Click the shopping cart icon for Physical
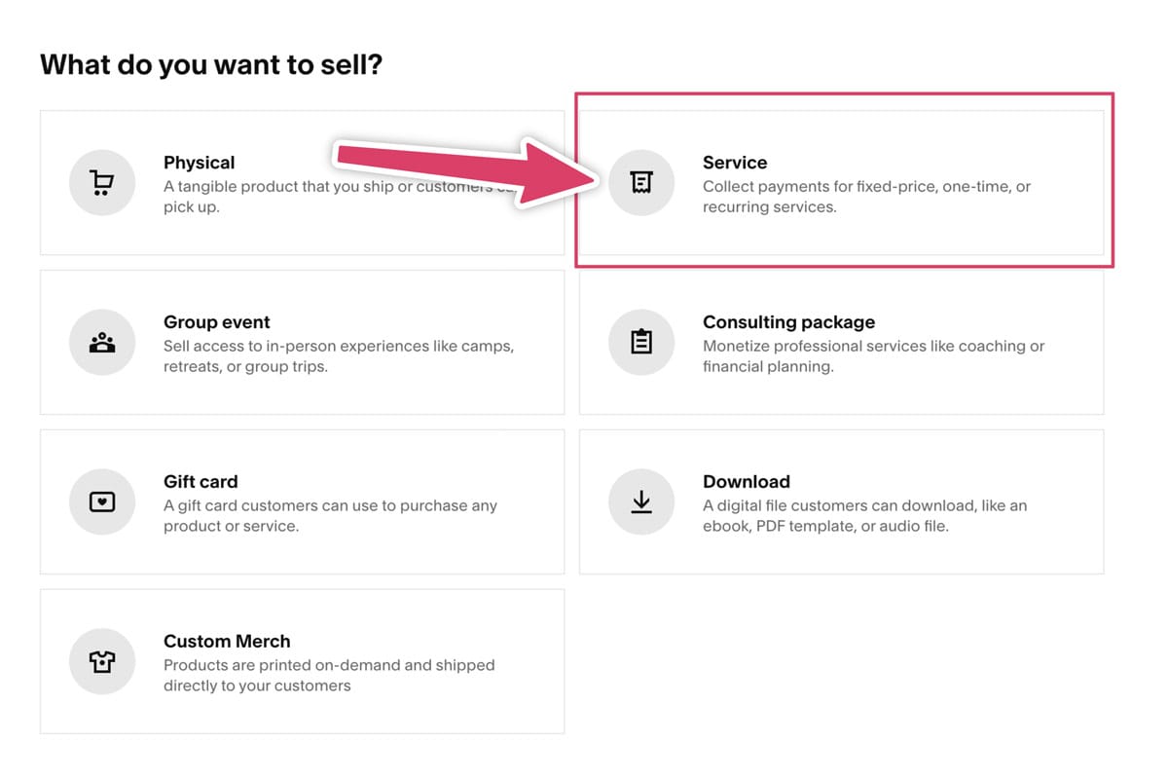The height and width of the screenshot is (780, 1168). [102, 182]
